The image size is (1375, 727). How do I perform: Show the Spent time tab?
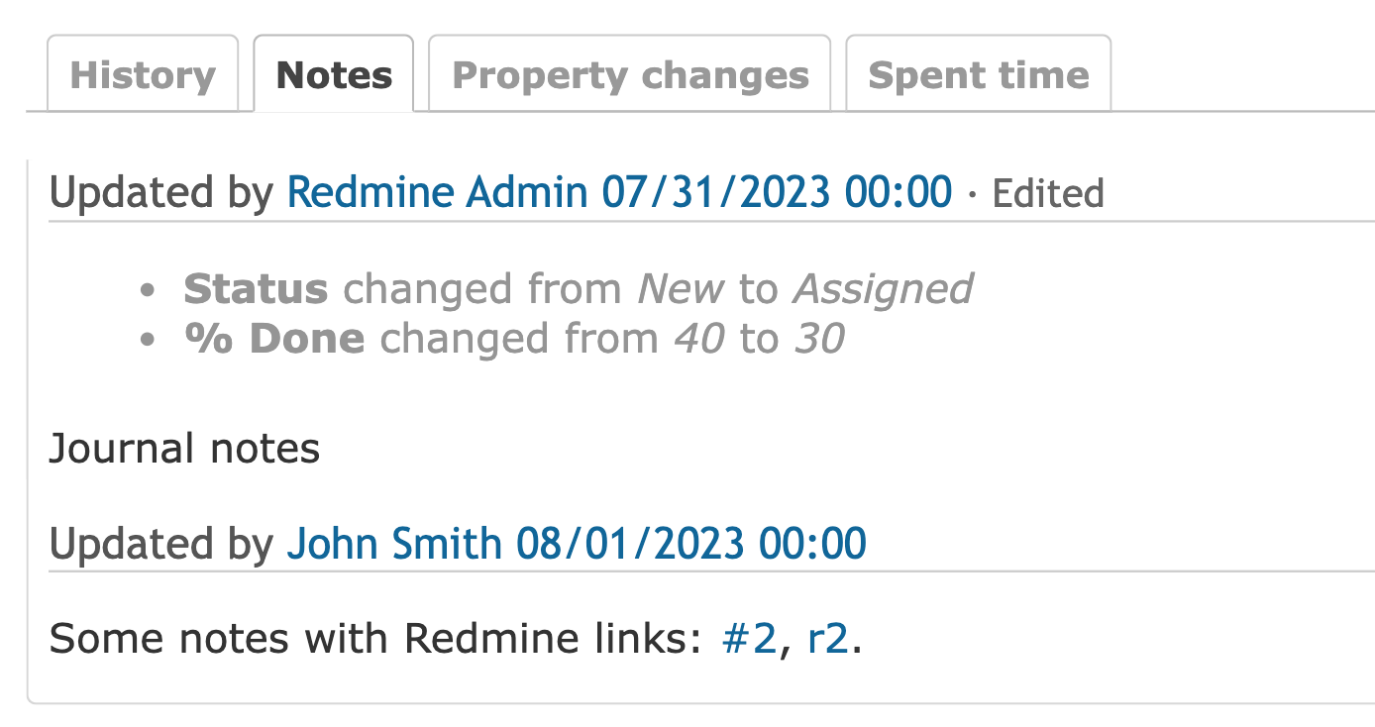pyautogui.click(x=979, y=74)
